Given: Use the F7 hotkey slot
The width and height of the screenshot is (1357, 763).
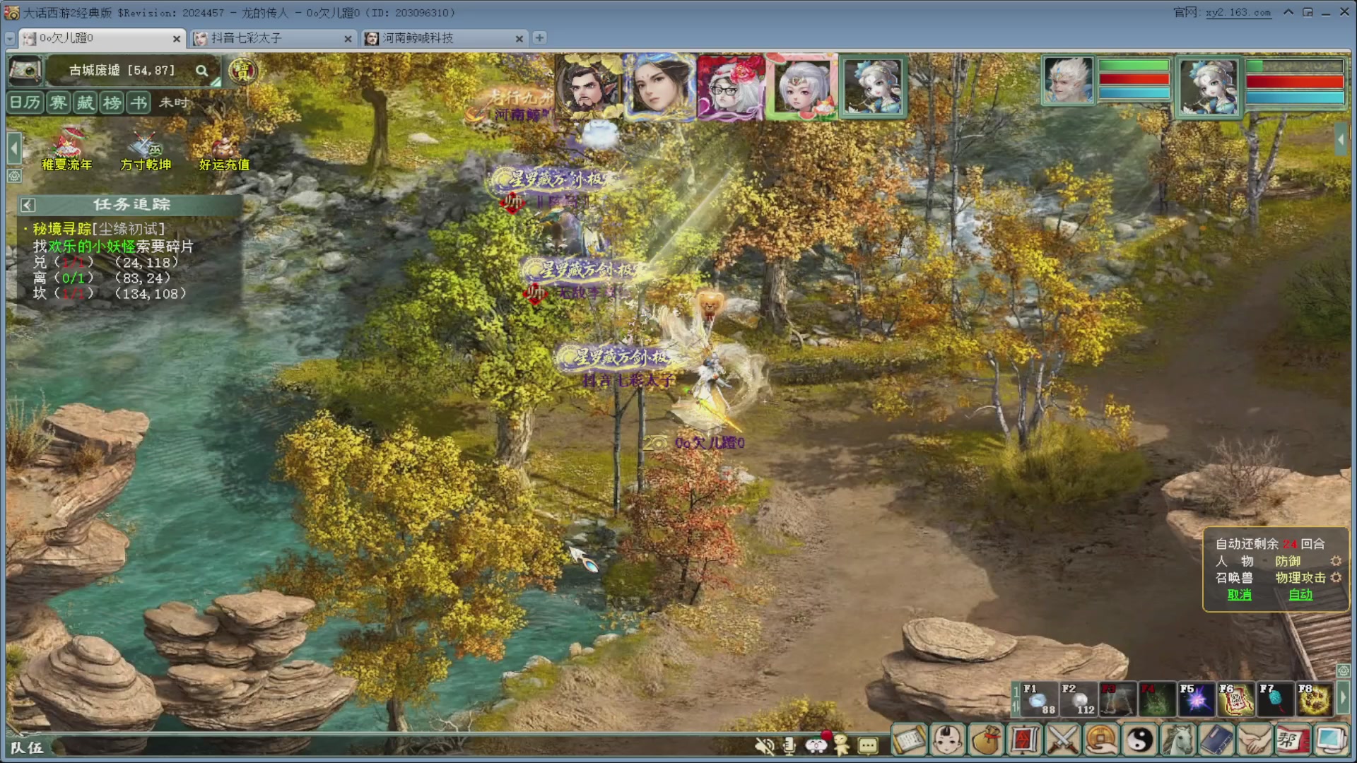Looking at the screenshot, I should [x=1276, y=699].
